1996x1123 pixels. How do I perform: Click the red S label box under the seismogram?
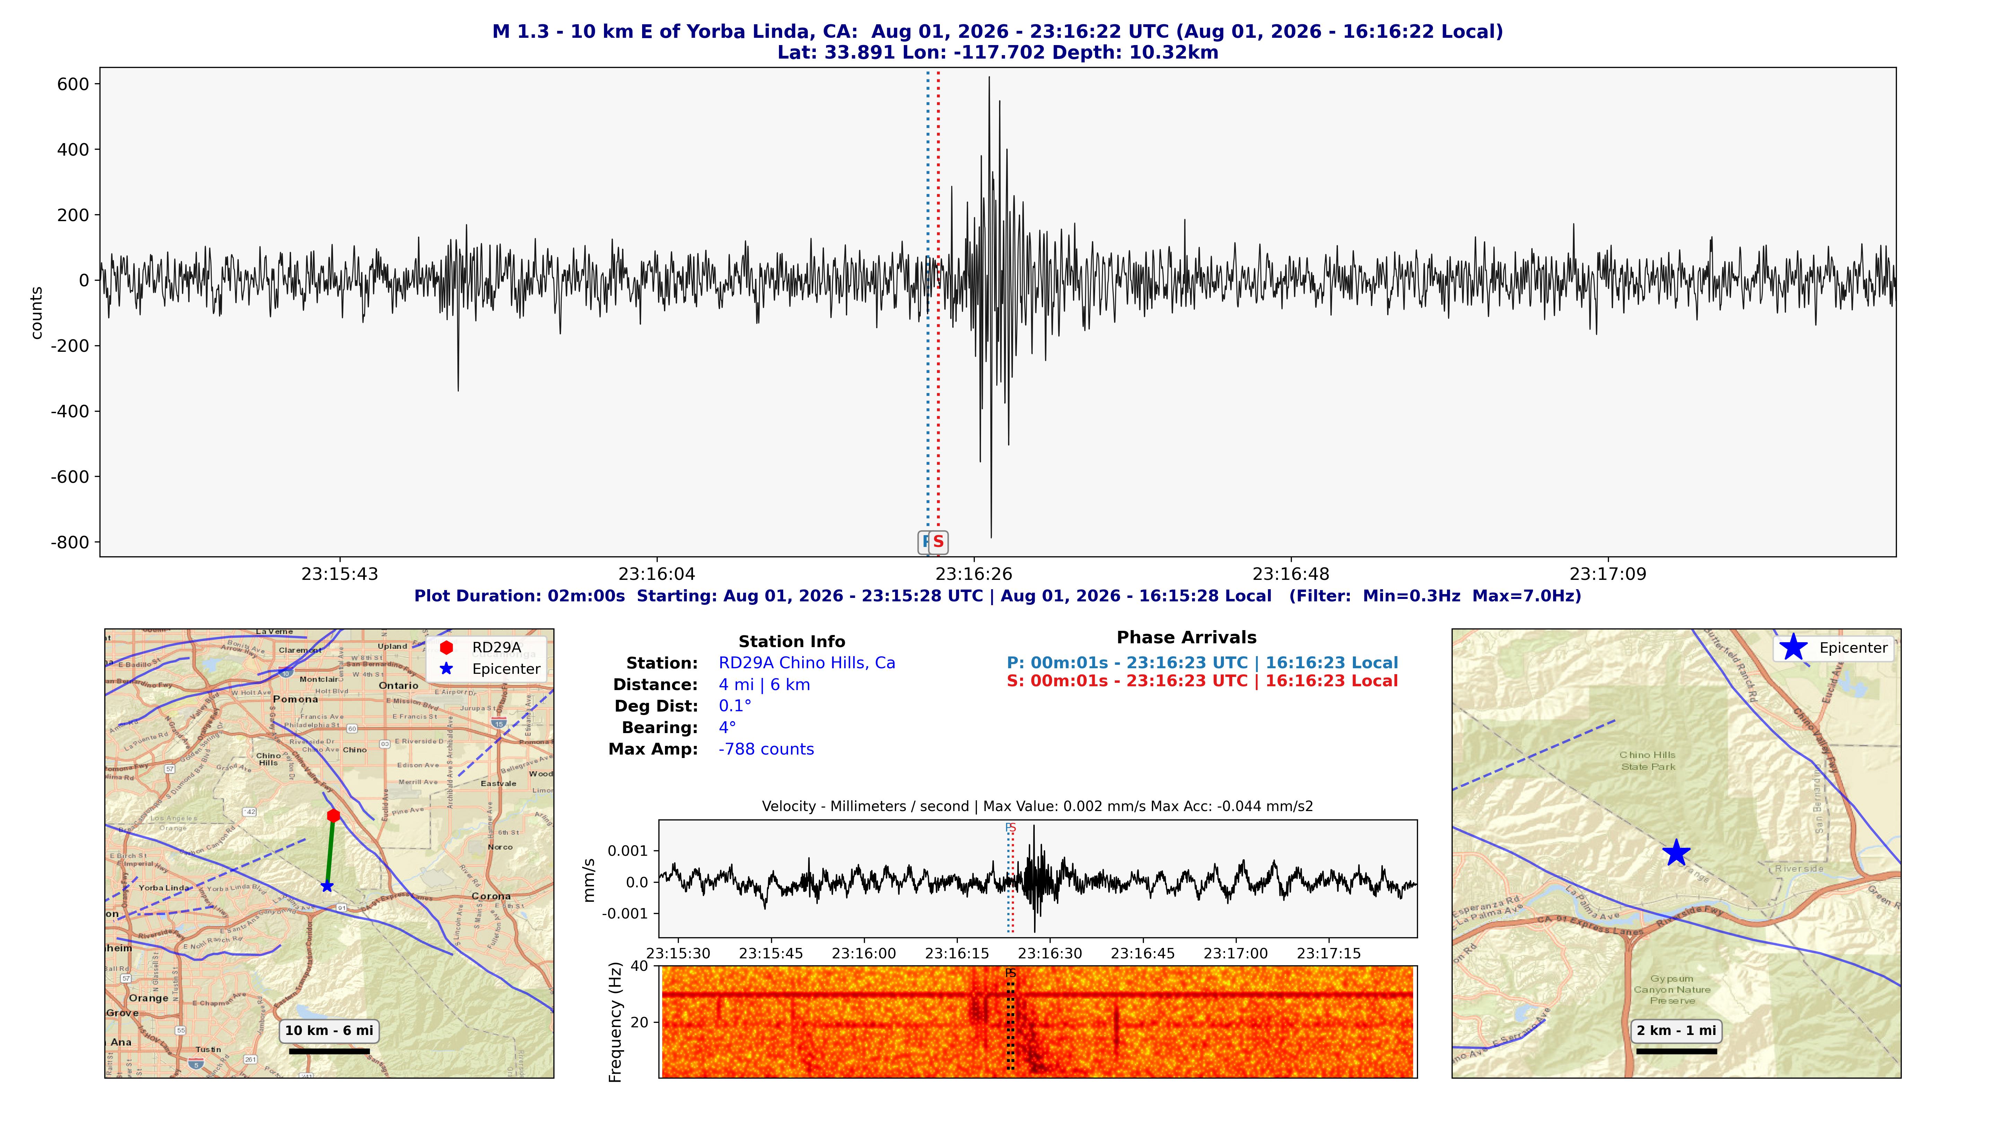coord(938,542)
